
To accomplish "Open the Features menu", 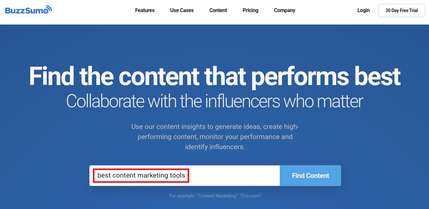I will click(x=145, y=10).
